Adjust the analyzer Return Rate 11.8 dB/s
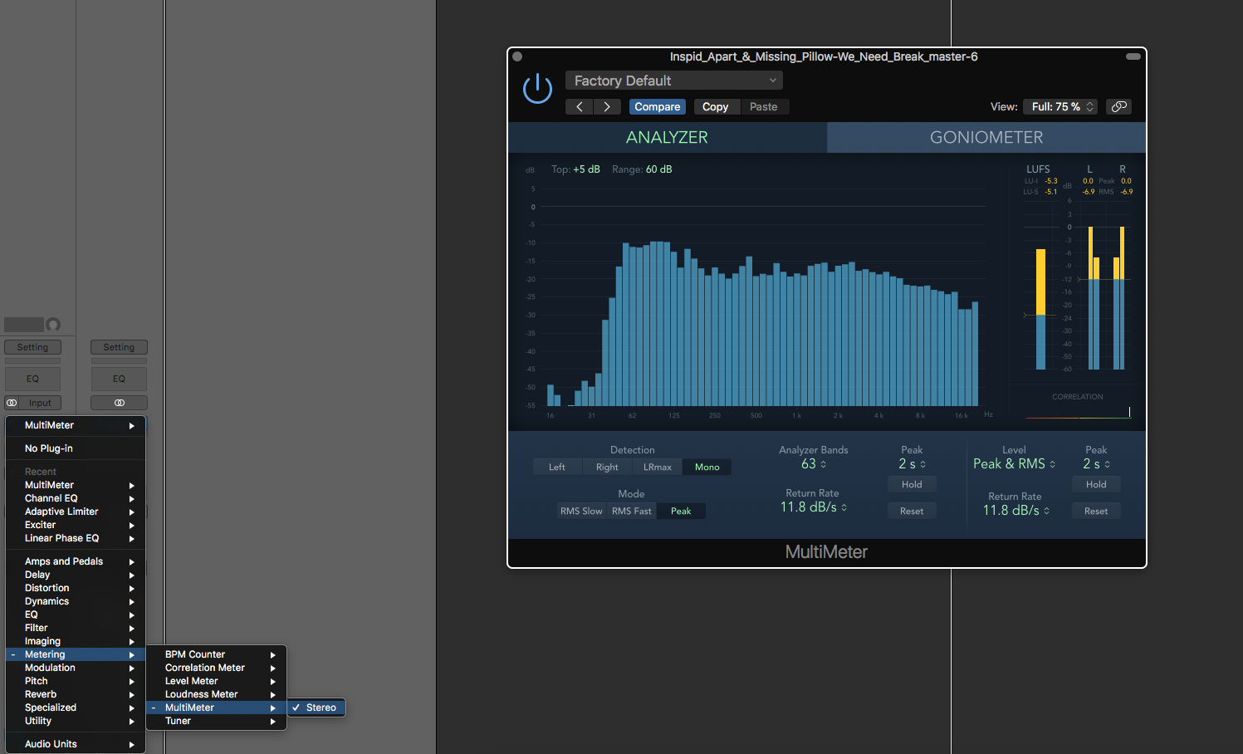 (x=813, y=507)
